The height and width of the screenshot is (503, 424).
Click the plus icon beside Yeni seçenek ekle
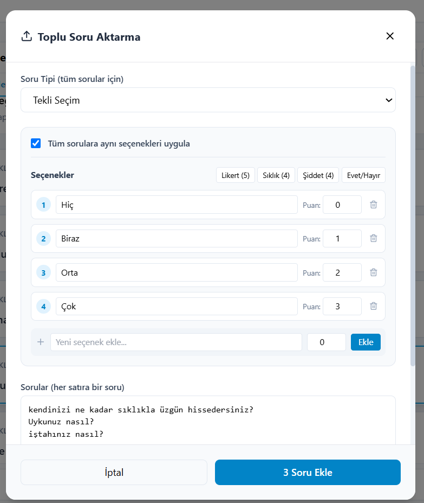pos(41,342)
